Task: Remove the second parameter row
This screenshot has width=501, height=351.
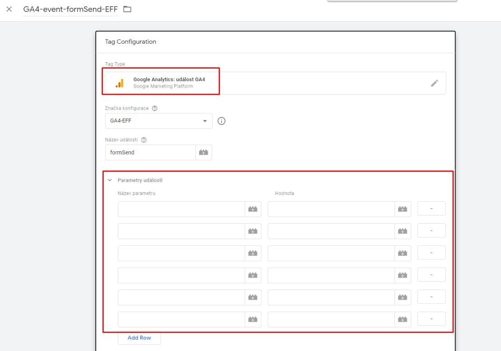Action: [x=431, y=231]
